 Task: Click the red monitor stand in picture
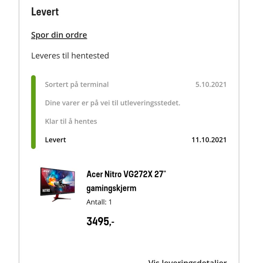coord(61,198)
